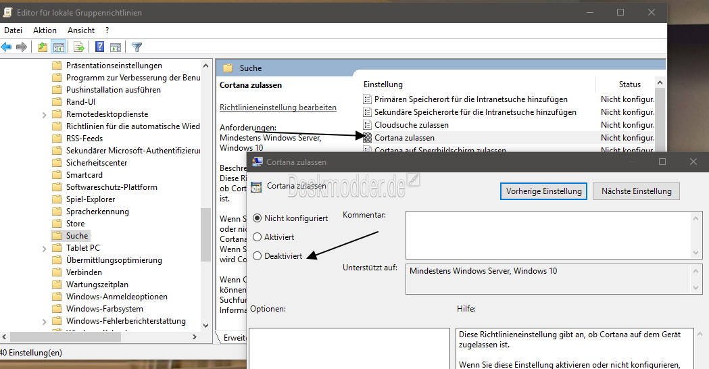Click the RSS-Feeds folder icon

(x=57, y=138)
